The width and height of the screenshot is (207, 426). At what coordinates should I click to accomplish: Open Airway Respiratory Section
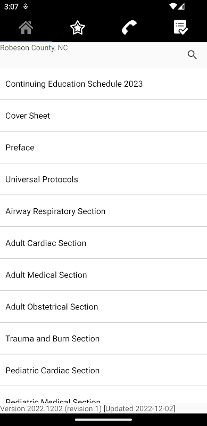[103, 211]
